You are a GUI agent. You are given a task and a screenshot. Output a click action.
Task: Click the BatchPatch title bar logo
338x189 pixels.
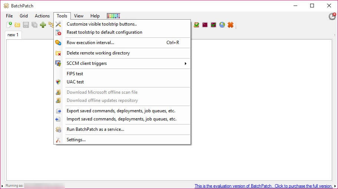(x=6, y=6)
